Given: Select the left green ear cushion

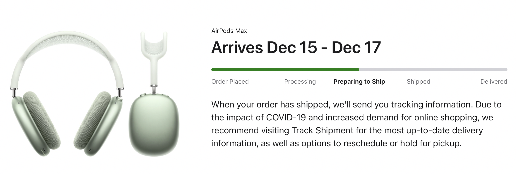Looking at the screenshot, I should point(41,120).
